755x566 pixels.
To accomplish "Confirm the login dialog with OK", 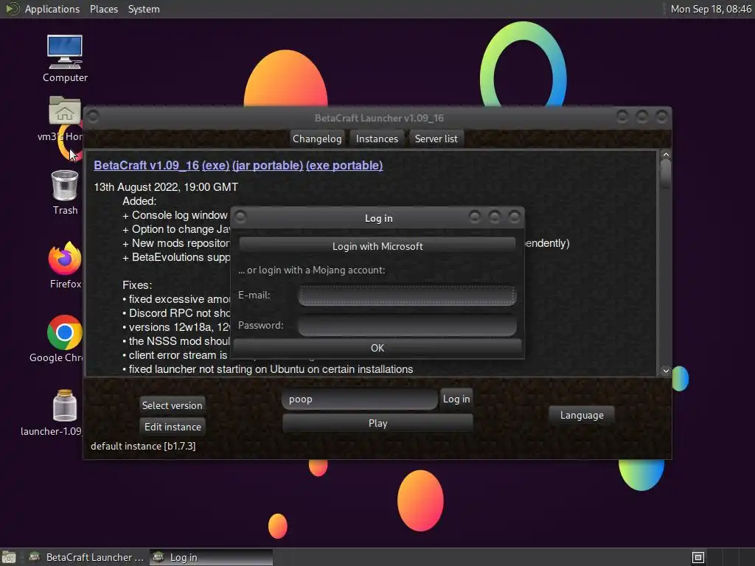I will (x=377, y=348).
